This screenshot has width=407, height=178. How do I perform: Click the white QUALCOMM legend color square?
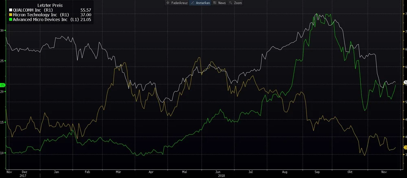pyautogui.click(x=11, y=9)
